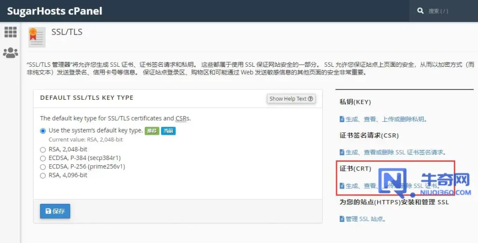Viewport: 478px width, 243px height.
Task: Click the 私钥(KEY) heading
Action: [355, 102]
